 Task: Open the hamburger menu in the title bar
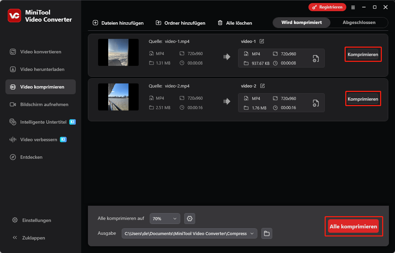coord(353,7)
